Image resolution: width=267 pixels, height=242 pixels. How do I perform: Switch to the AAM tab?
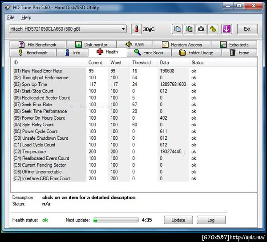135,44
